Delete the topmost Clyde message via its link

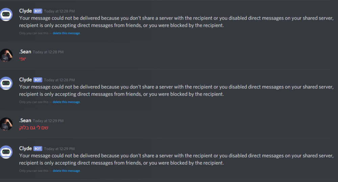[x=66, y=33]
